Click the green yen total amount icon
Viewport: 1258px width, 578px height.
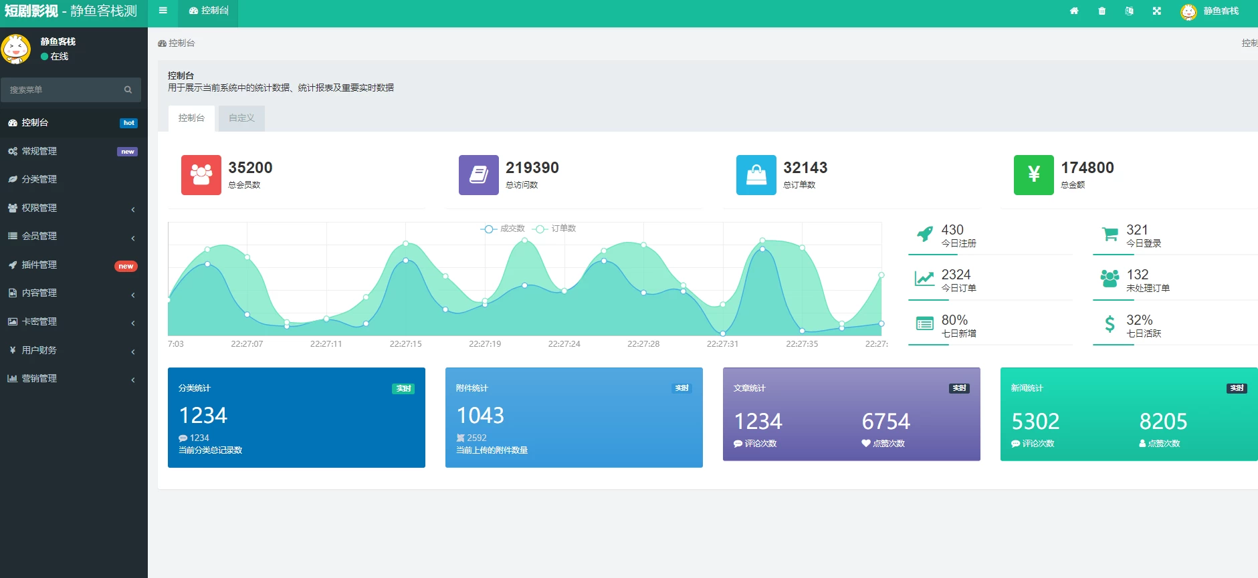coord(1033,175)
